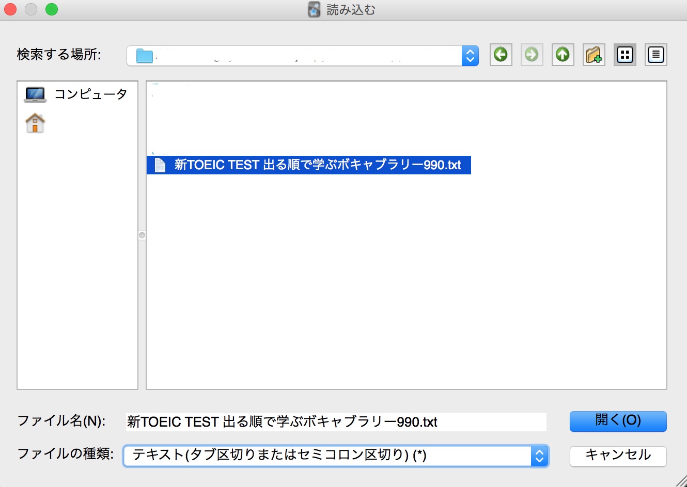Click the 開く(O) button
Screen dimensions: 687x487
click(x=618, y=421)
